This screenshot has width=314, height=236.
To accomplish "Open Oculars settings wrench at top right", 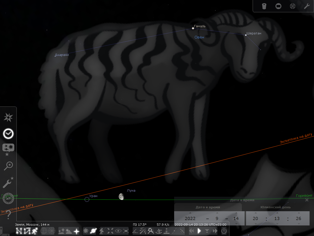I will (307, 6).
